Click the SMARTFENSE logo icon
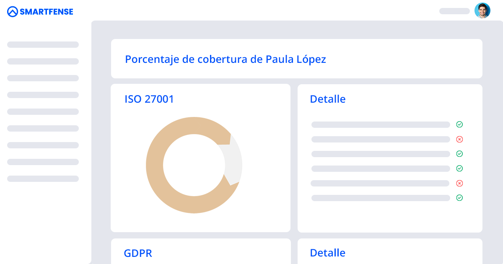Screen dimensions: 503x264 pos(13,12)
